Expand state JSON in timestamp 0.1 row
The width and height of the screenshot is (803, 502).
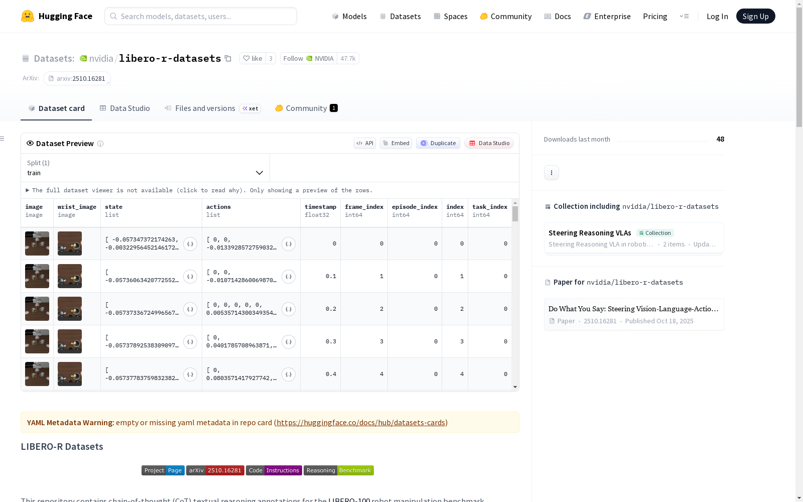(x=190, y=277)
